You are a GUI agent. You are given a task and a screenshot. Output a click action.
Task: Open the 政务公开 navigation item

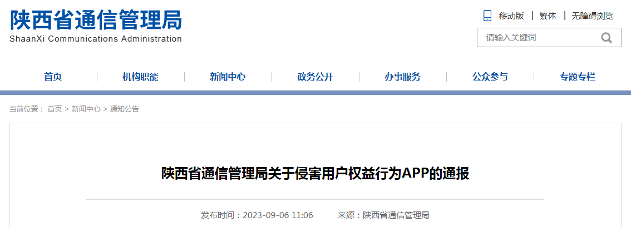point(315,77)
